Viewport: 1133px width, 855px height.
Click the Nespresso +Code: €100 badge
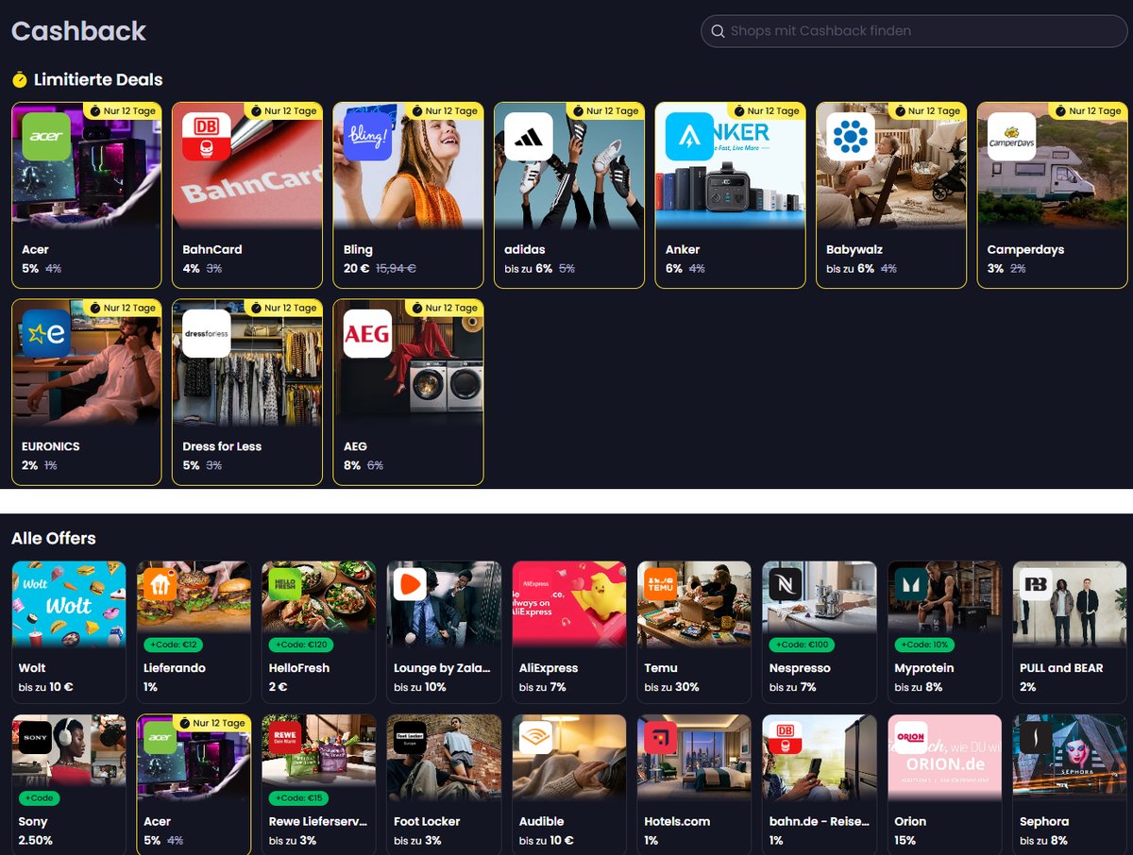coord(801,645)
